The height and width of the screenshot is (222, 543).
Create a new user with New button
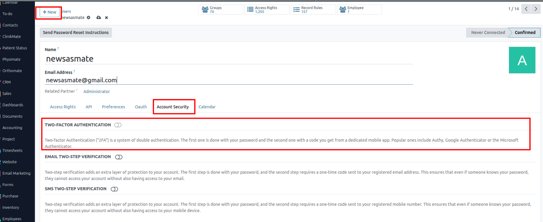pyautogui.click(x=49, y=12)
